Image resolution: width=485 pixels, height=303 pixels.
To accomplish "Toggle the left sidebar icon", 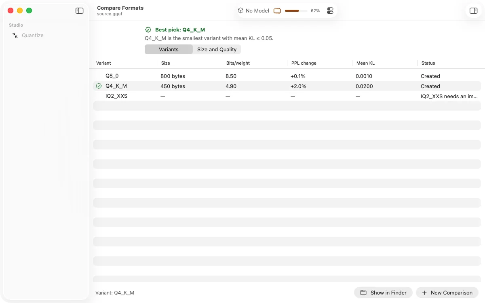I will coord(80,11).
